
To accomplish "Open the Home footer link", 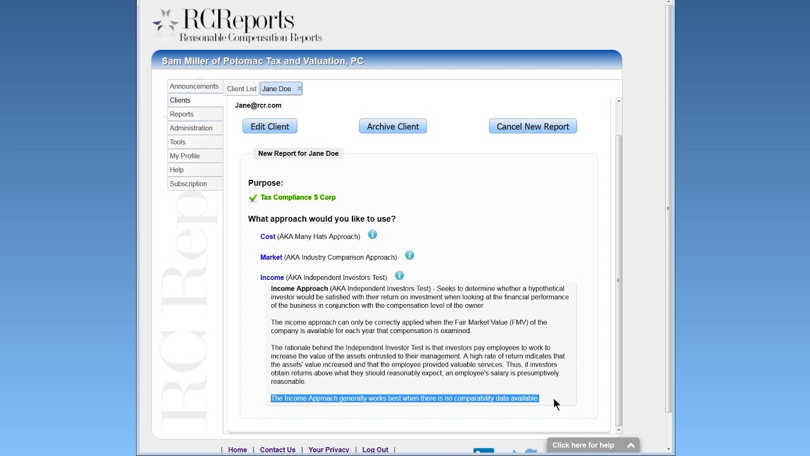I will click(237, 450).
